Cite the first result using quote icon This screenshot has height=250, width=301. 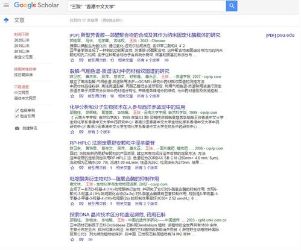81,60
